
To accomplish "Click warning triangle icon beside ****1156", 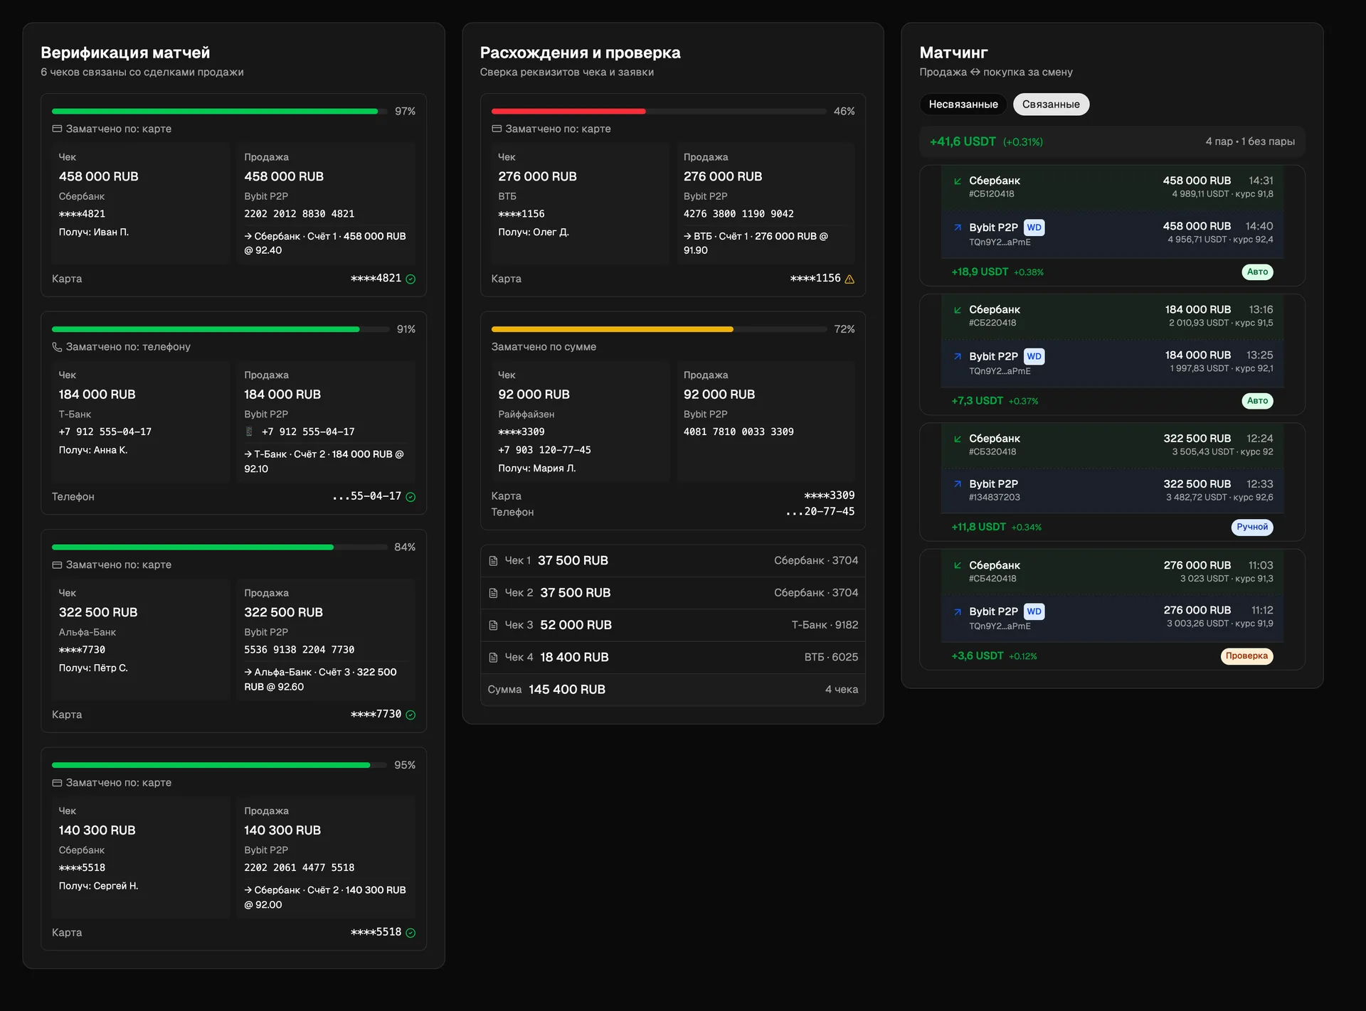I will point(849,279).
